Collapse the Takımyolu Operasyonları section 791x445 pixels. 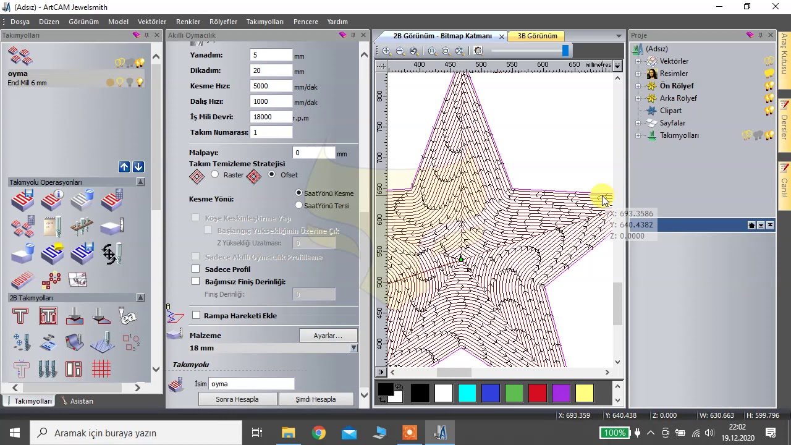140,182
